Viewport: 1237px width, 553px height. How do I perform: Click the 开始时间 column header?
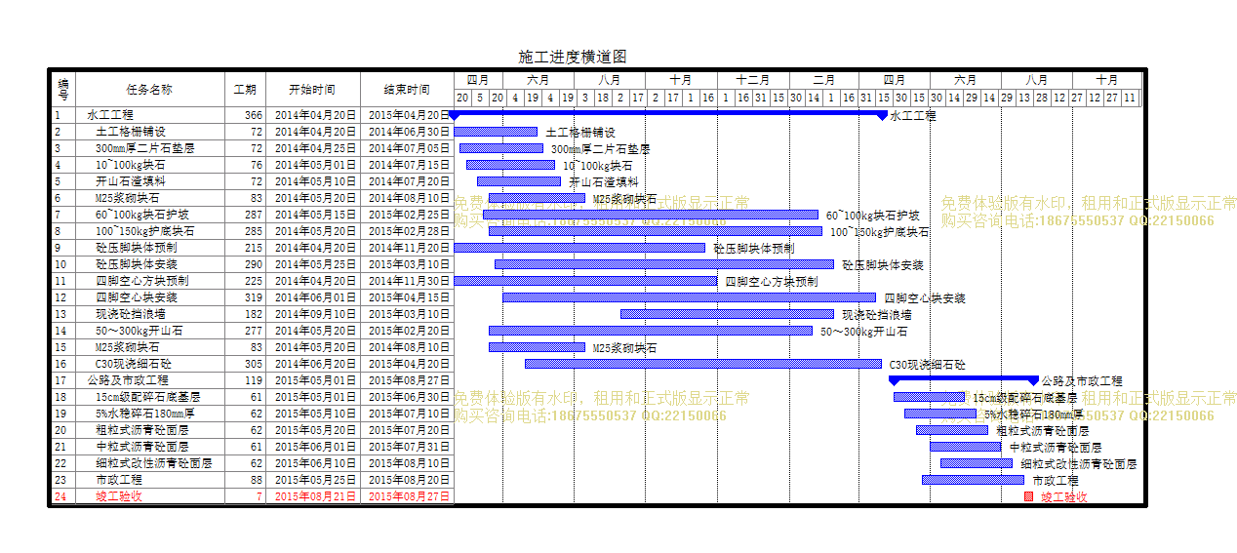point(312,90)
